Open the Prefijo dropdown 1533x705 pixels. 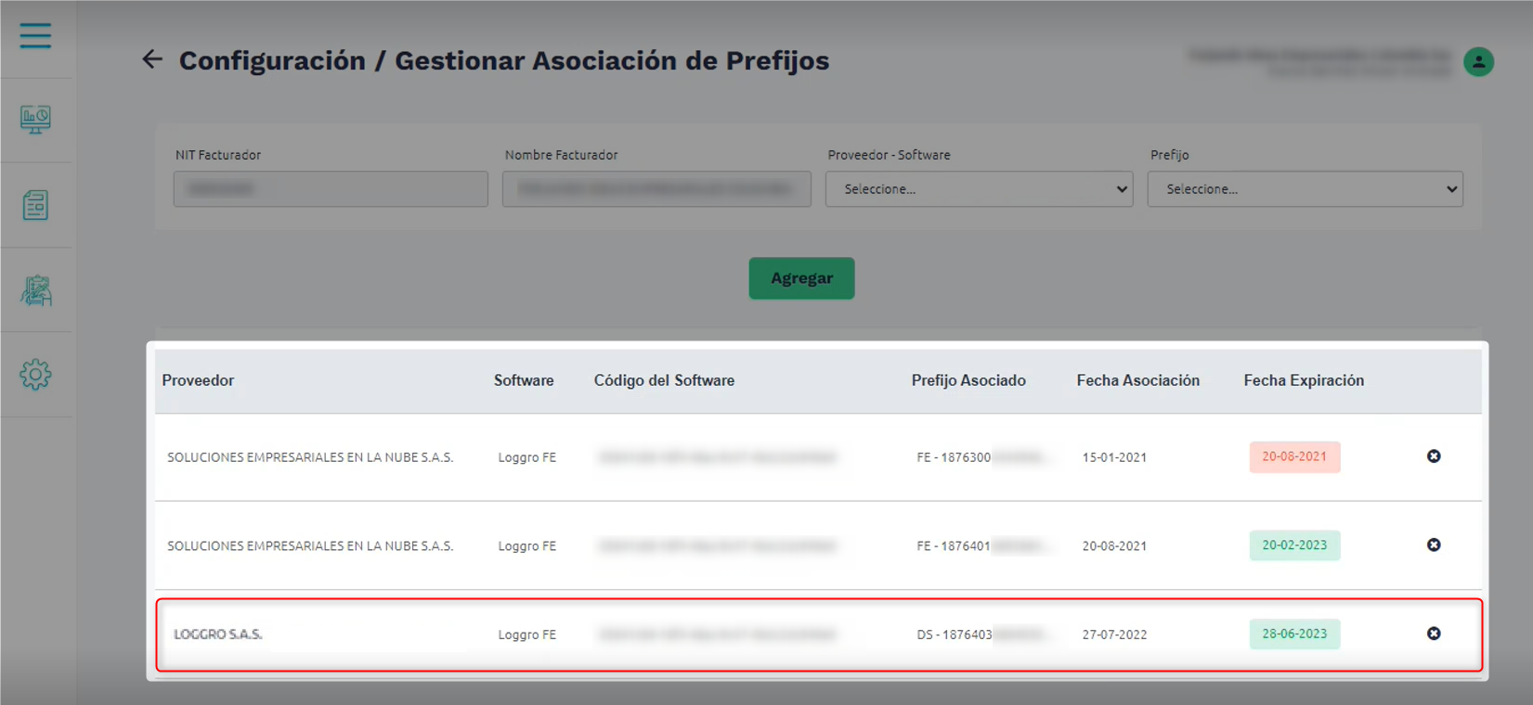coord(1305,189)
